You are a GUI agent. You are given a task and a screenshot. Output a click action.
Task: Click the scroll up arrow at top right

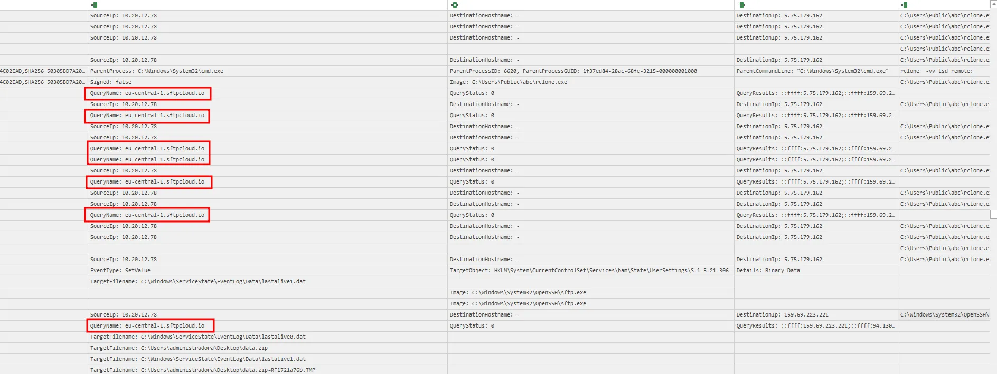pos(993,4)
